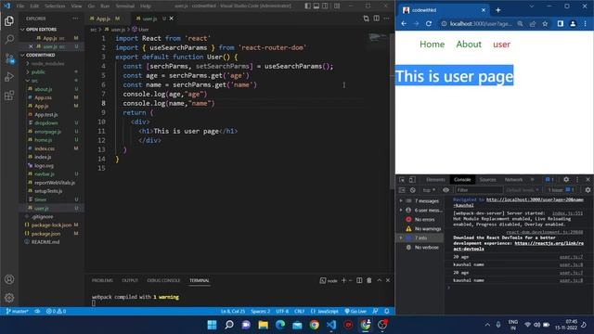This screenshot has height=334, width=594.
Task: Open the File menu in VS Code
Action: 20,6
